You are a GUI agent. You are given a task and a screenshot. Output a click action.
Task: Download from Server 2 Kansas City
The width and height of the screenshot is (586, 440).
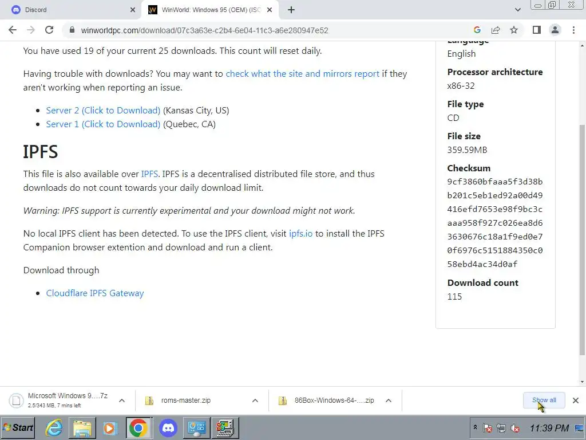point(103,111)
